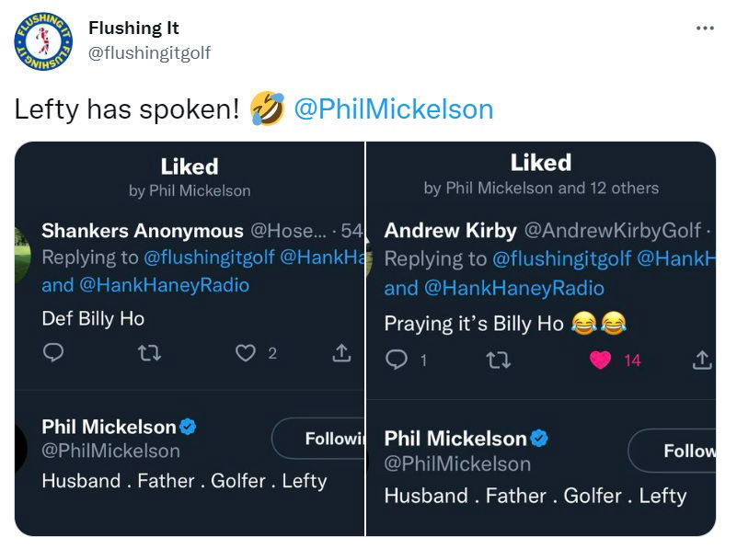Click the reply icon under Praying it's Billy Ho
Viewport: 737px width, 549px height.
coord(394,360)
